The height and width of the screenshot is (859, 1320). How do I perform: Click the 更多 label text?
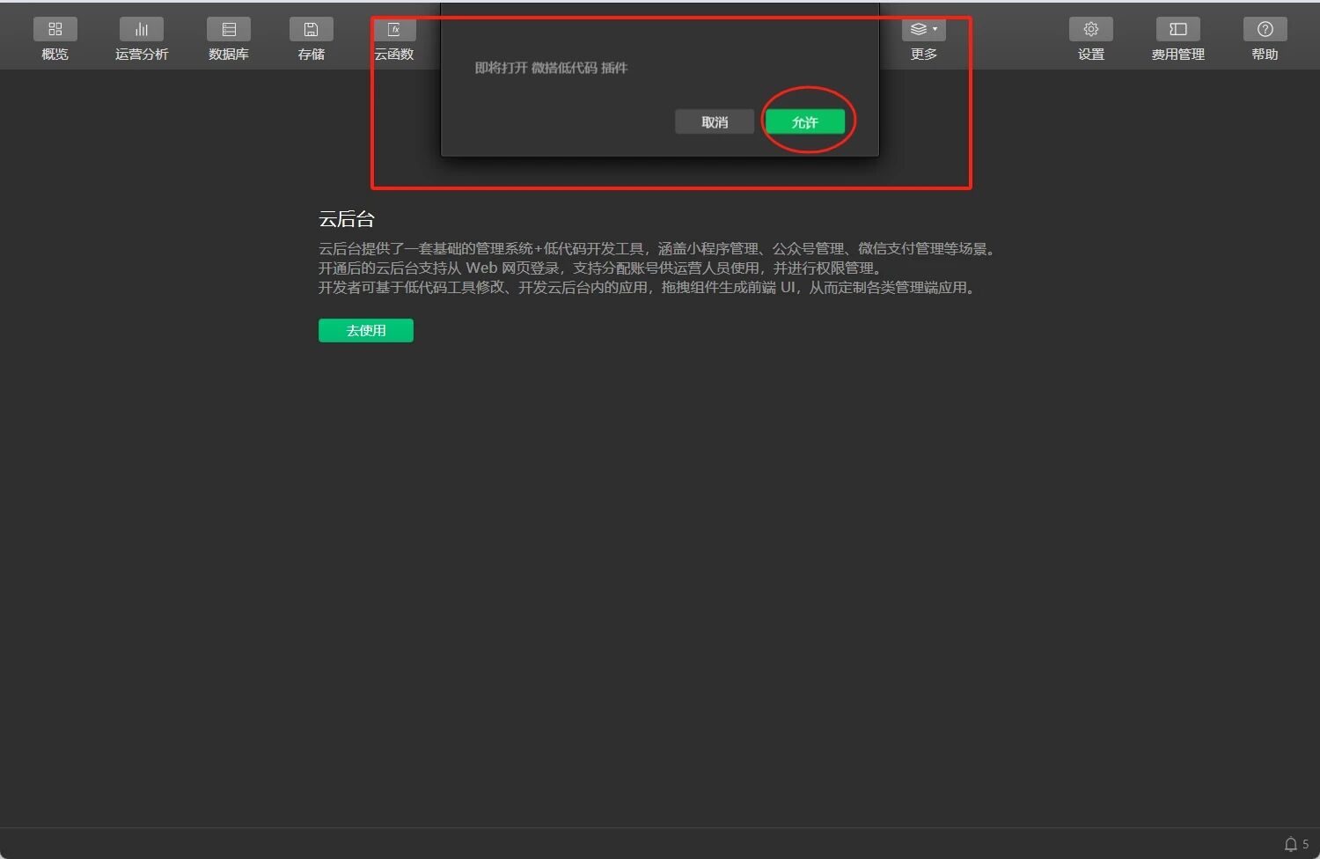point(924,55)
